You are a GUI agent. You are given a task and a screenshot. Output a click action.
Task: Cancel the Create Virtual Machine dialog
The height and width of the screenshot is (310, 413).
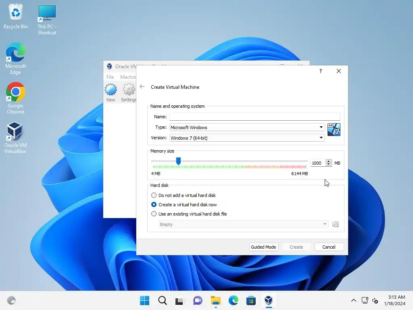pos(329,247)
